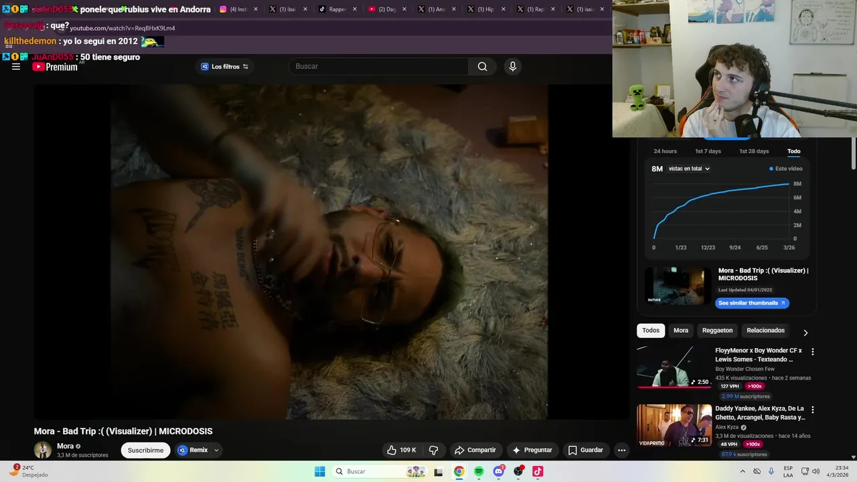Open vistas en total dropdown
The height and width of the screenshot is (482, 857).
[689, 169]
